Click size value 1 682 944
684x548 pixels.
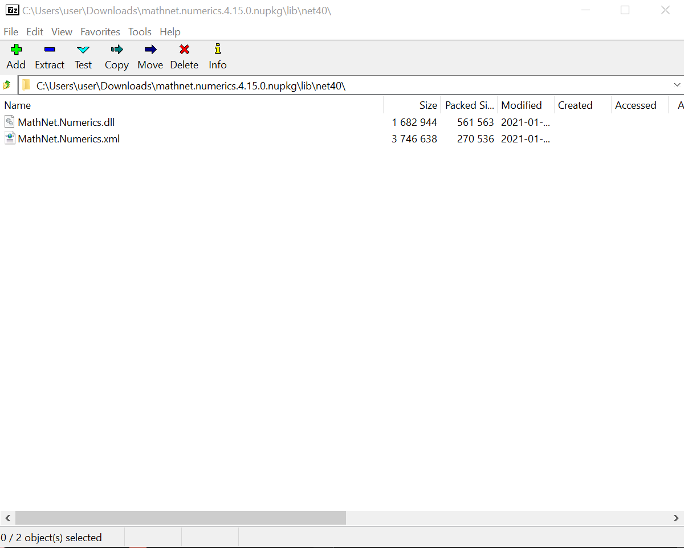pyautogui.click(x=414, y=122)
